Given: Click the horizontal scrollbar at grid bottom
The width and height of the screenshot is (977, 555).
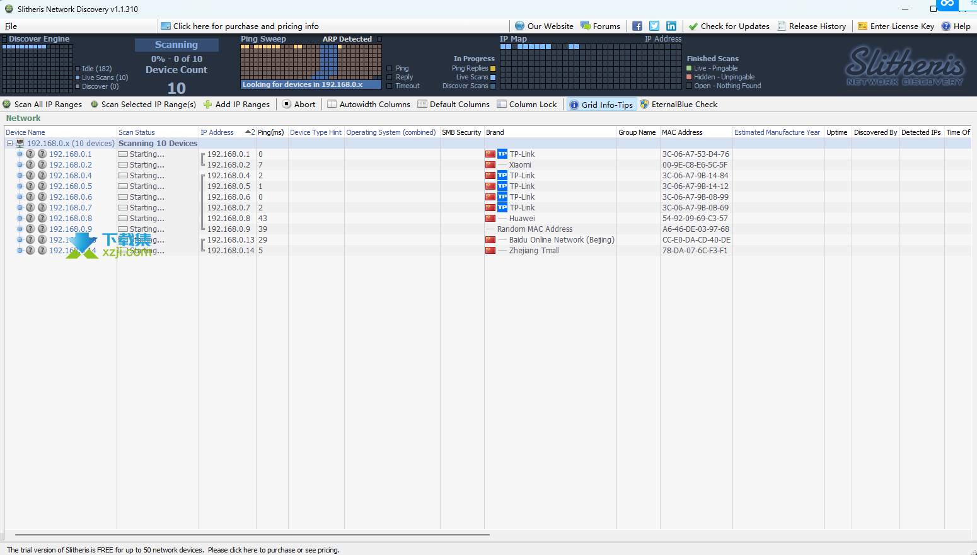Looking at the screenshot, I should 252,535.
